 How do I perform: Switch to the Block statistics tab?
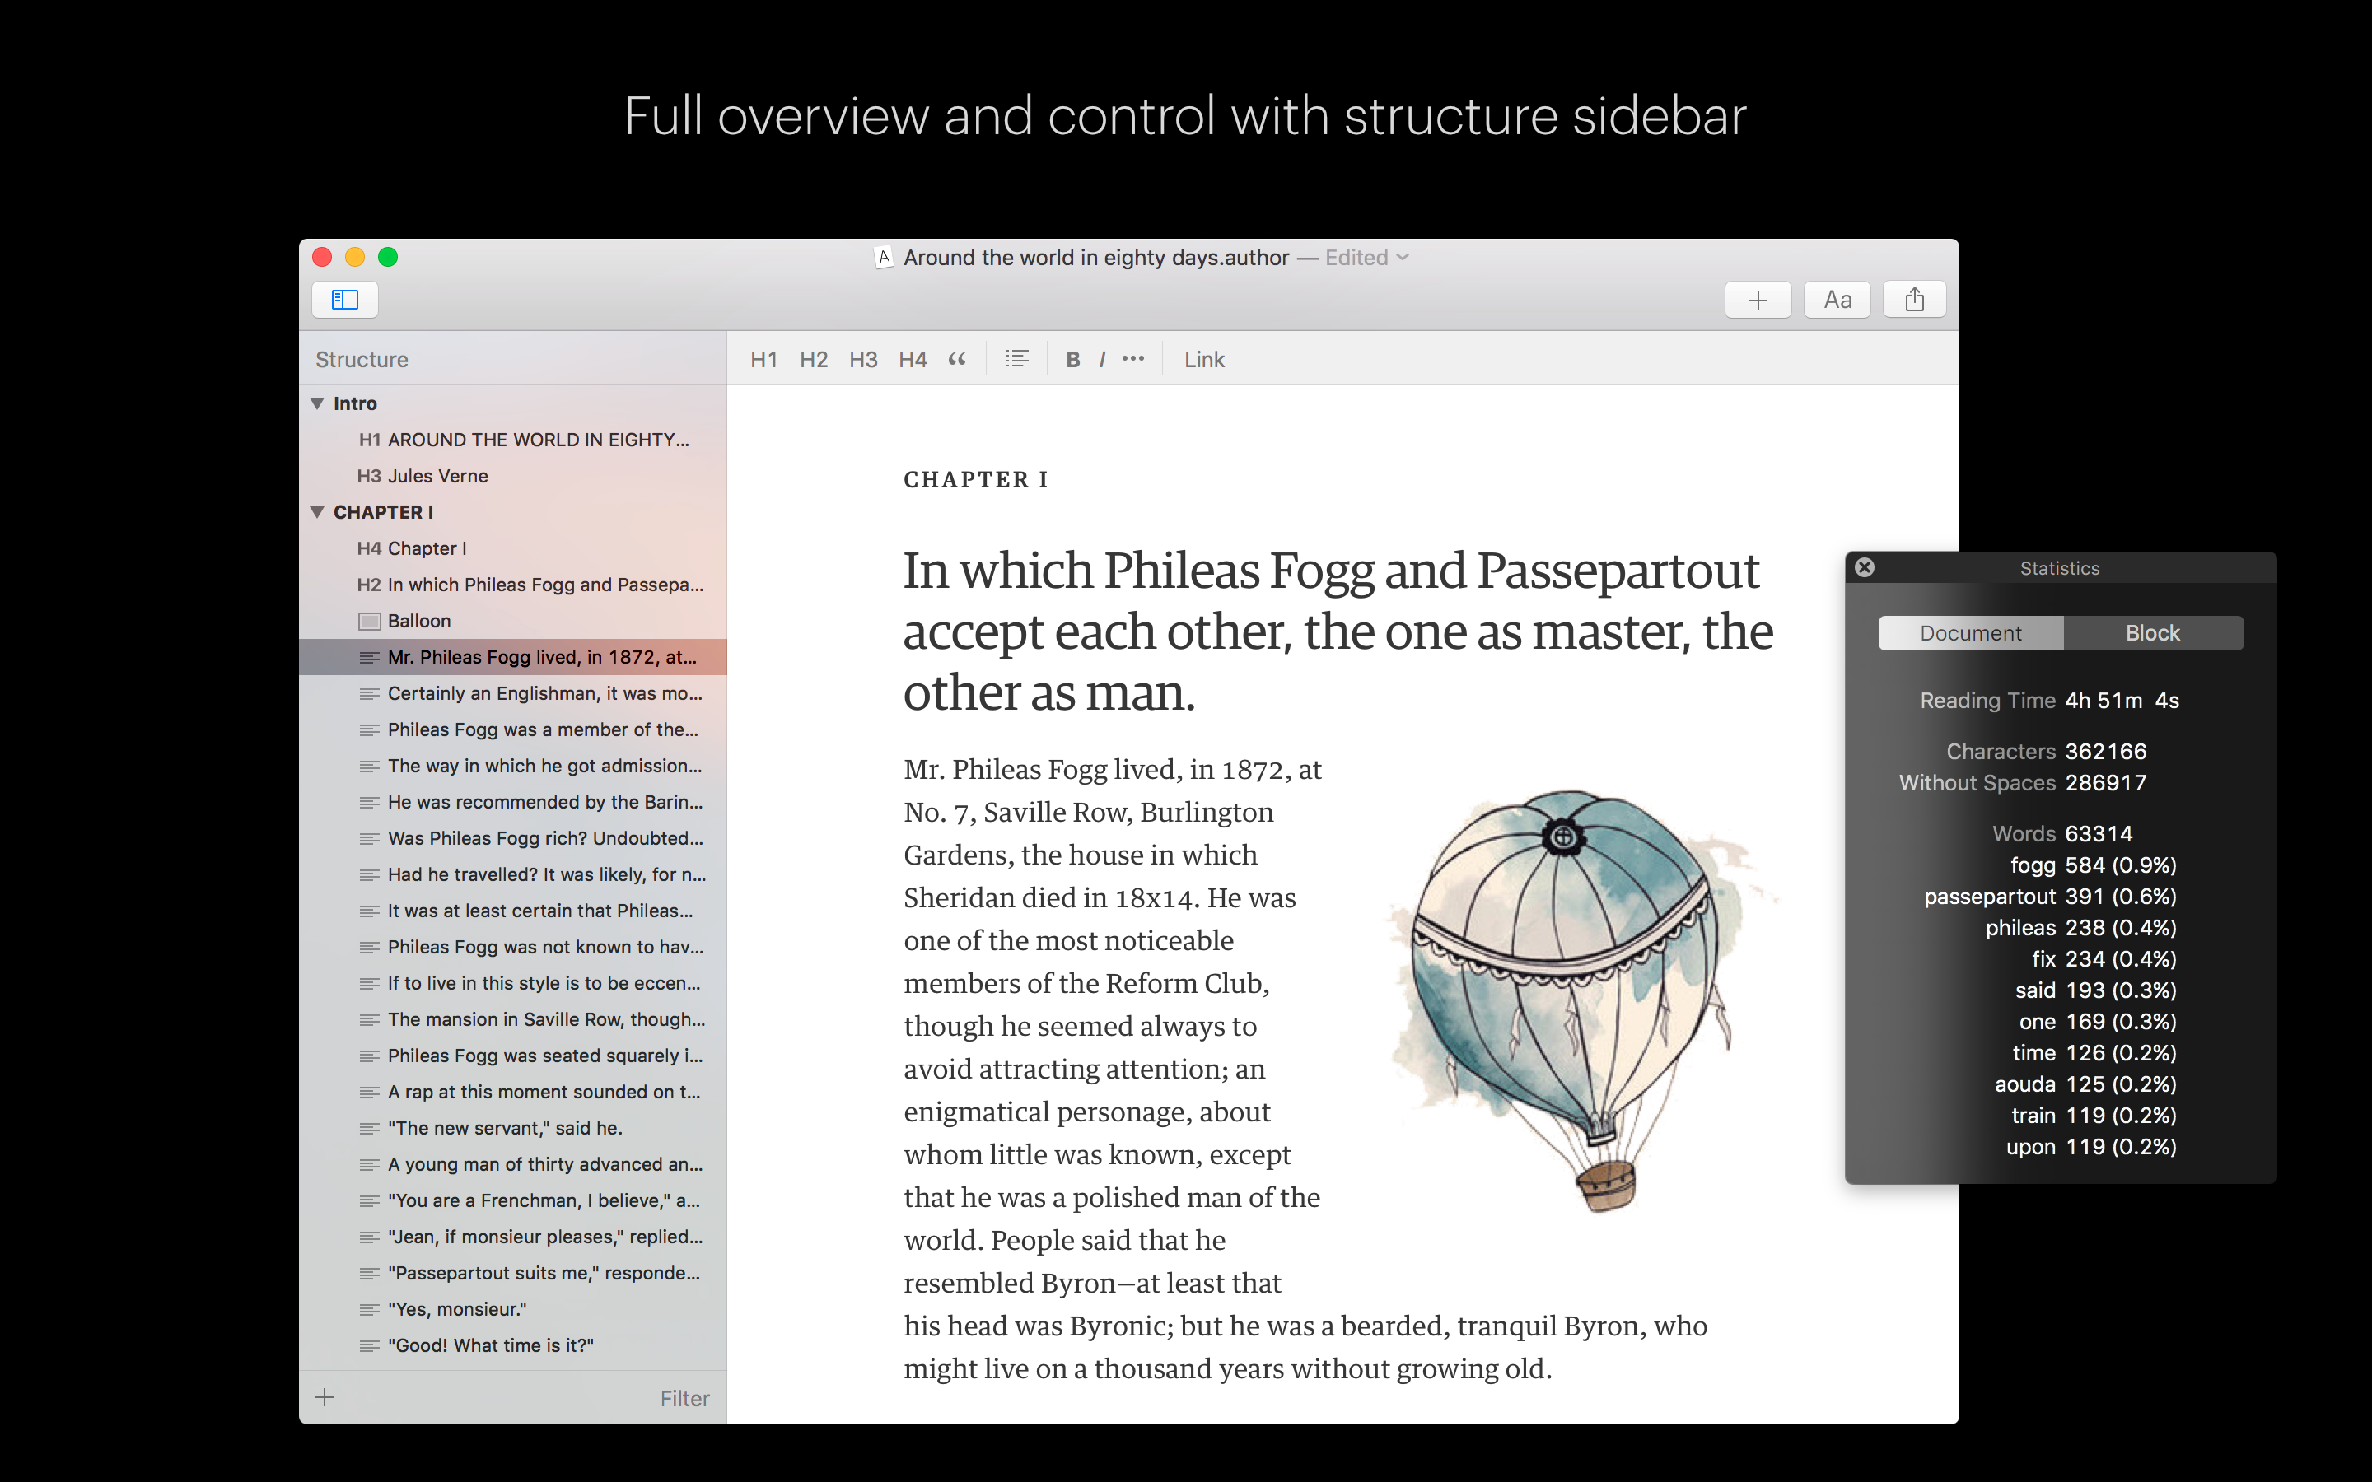[x=2152, y=633]
